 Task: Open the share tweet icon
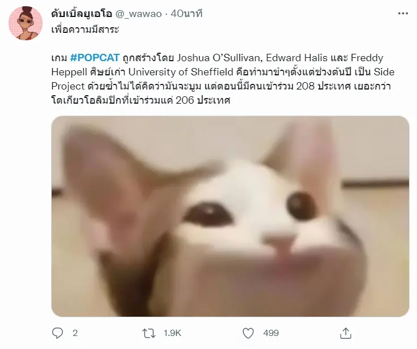click(x=346, y=333)
